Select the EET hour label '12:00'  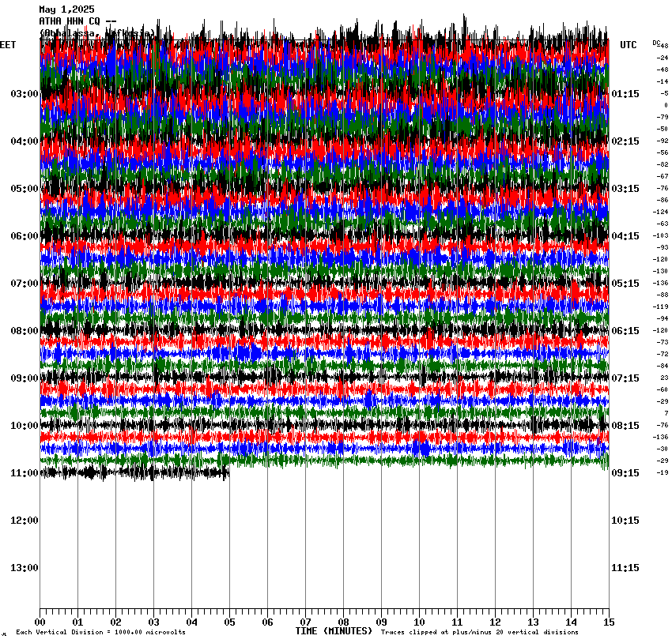click(25, 521)
